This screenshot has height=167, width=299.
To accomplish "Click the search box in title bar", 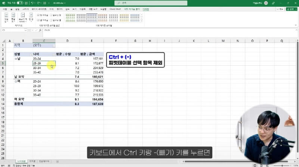I will (151, 3).
